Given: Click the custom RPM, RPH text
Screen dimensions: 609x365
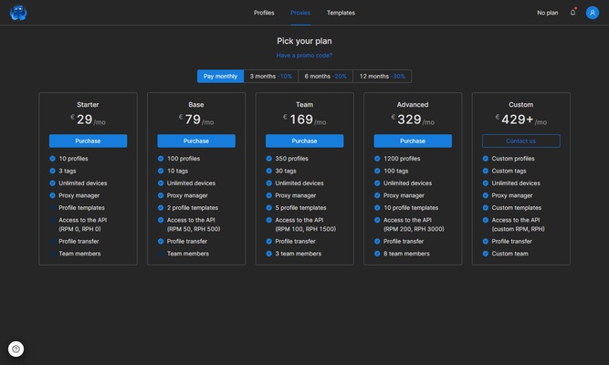Looking at the screenshot, I should (x=518, y=229).
